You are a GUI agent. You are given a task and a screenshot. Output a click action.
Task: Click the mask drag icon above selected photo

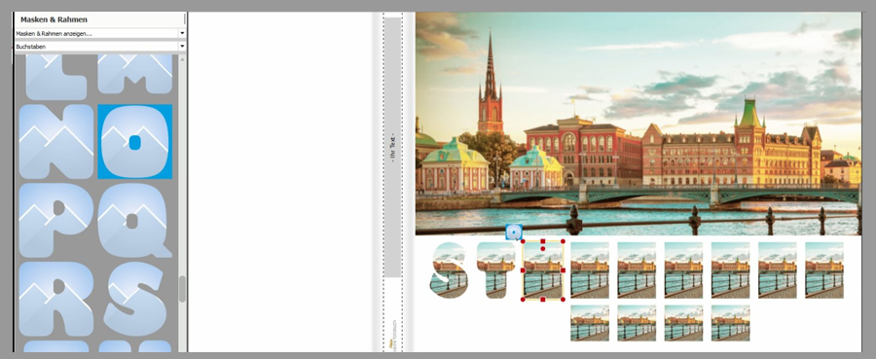(514, 232)
